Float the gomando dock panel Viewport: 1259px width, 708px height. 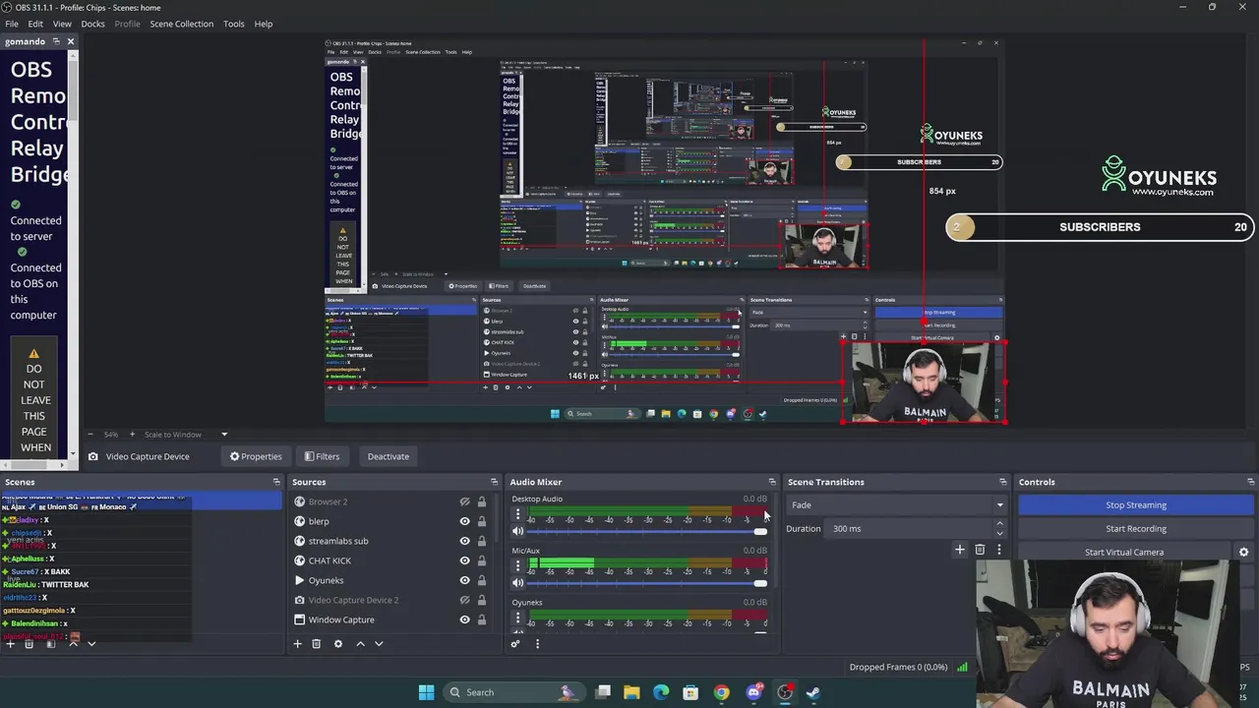point(56,41)
